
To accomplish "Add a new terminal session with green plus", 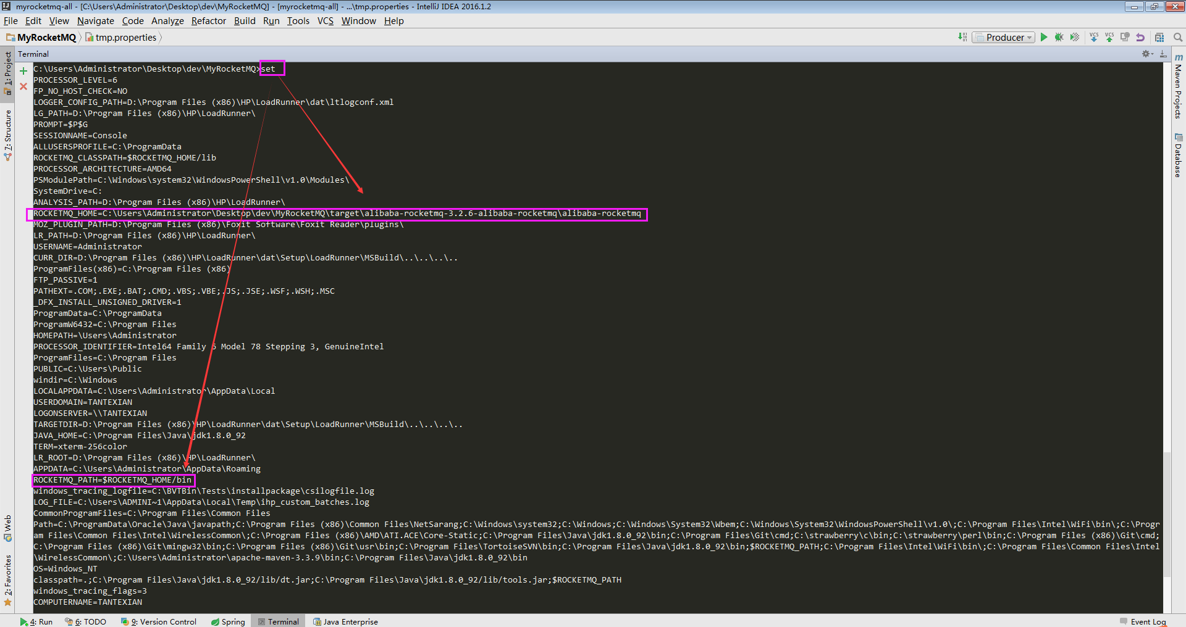I will point(23,71).
